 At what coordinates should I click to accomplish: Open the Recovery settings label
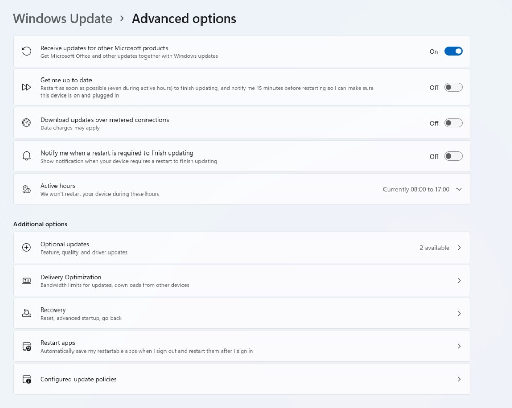pos(53,310)
